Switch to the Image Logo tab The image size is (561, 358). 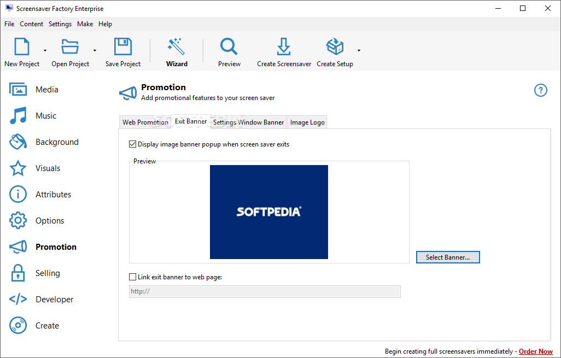[x=307, y=122]
